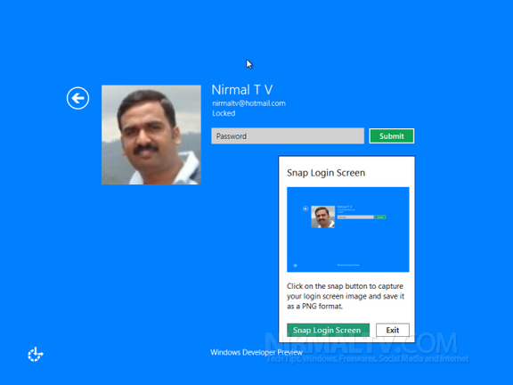Focus the Password input field
Image resolution: width=513 pixels, height=385 pixels.
coord(288,135)
